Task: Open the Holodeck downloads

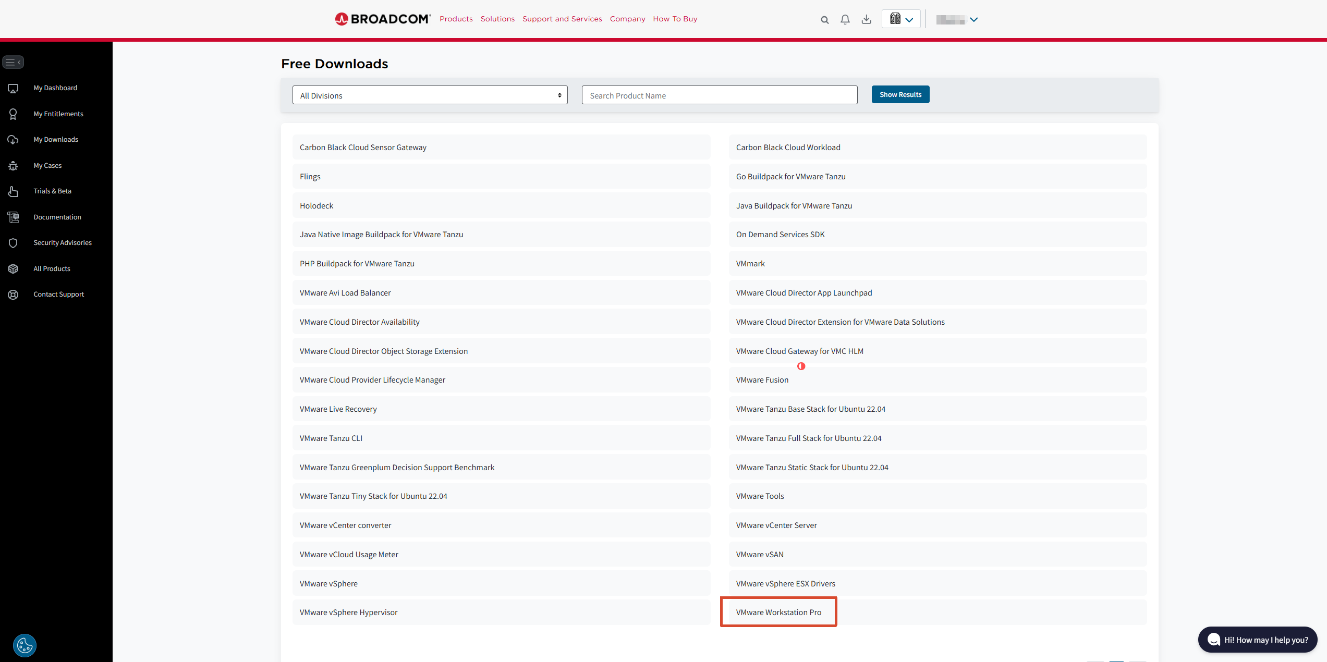Action: (502, 206)
